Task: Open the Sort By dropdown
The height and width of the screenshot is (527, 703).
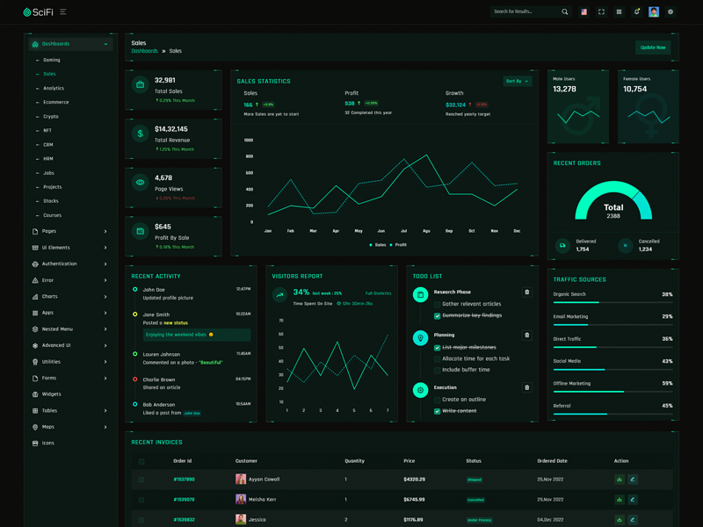Action: (x=517, y=82)
